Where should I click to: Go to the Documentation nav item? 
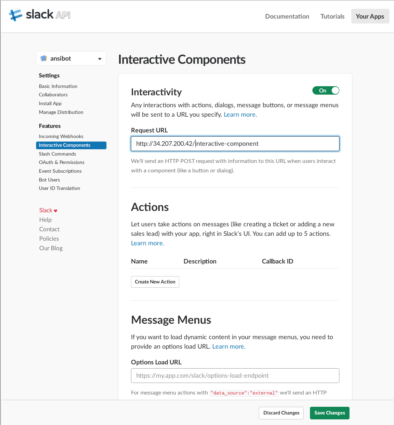coord(287,16)
